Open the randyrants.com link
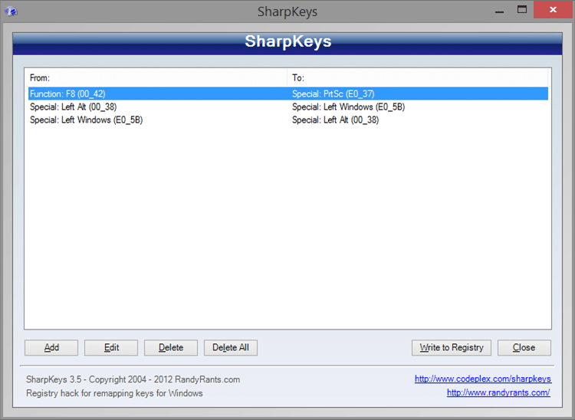575x420 pixels. pos(498,392)
